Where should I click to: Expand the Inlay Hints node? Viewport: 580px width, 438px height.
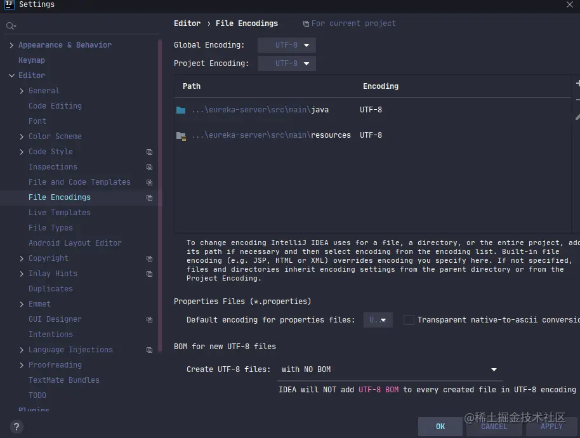tap(22, 274)
